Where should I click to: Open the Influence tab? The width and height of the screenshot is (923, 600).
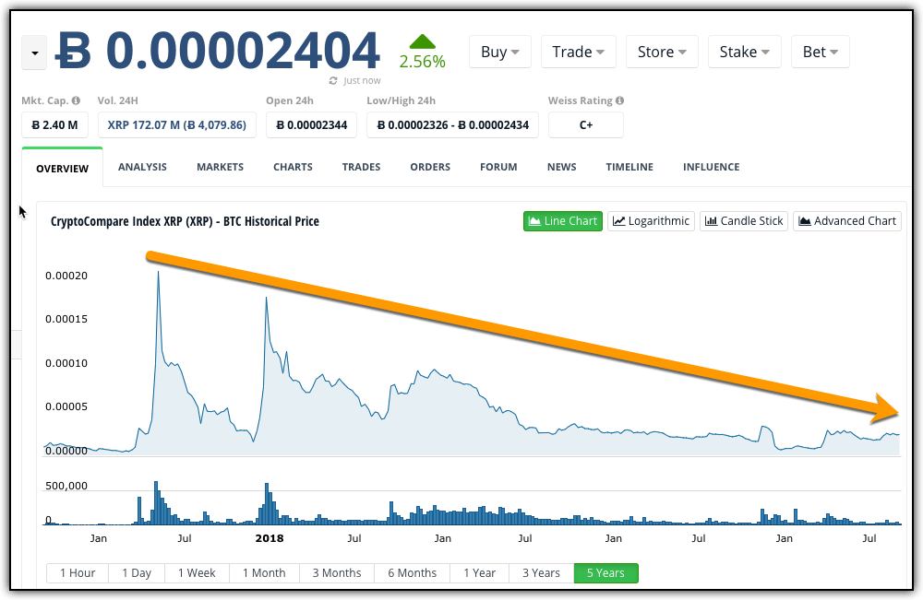point(711,167)
